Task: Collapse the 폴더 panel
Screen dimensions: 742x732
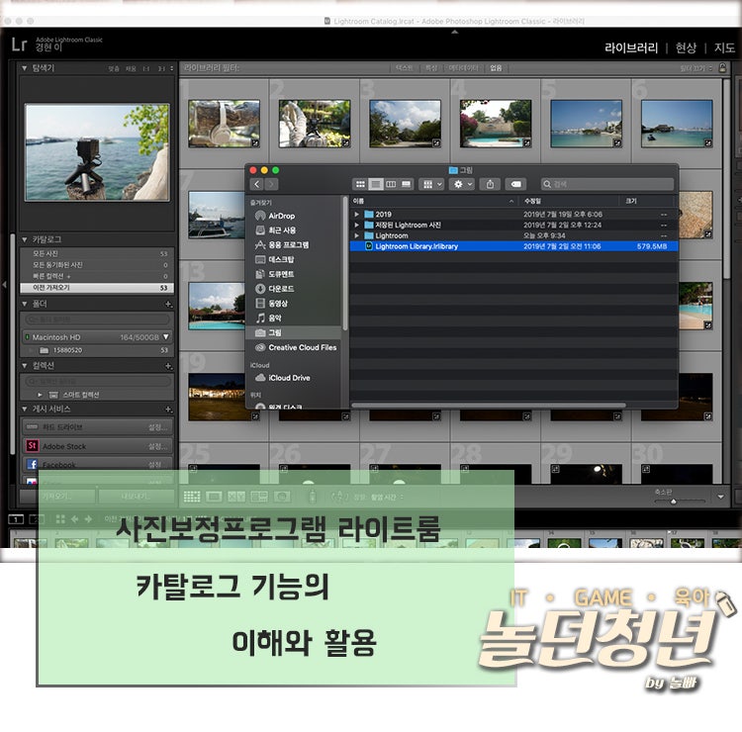Action: pos(24,304)
